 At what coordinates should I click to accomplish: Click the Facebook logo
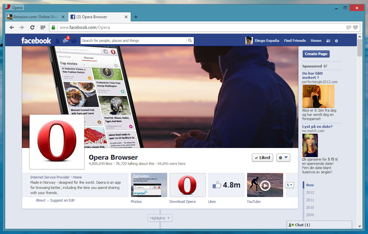click(x=36, y=41)
